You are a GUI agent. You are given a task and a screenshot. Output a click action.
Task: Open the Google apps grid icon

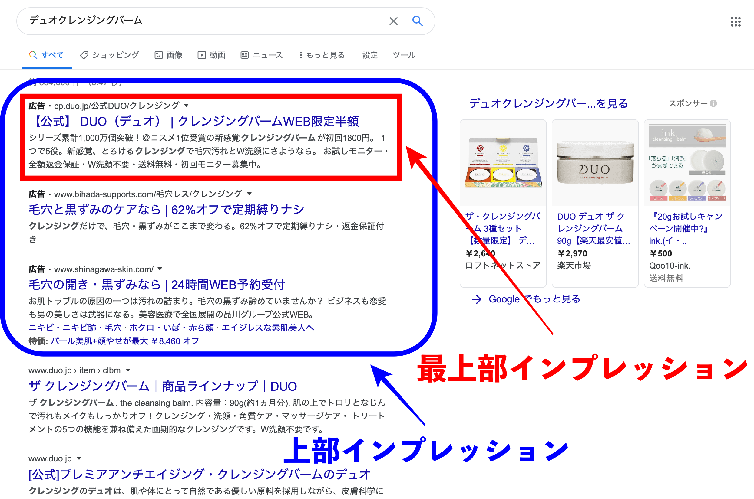(x=736, y=22)
